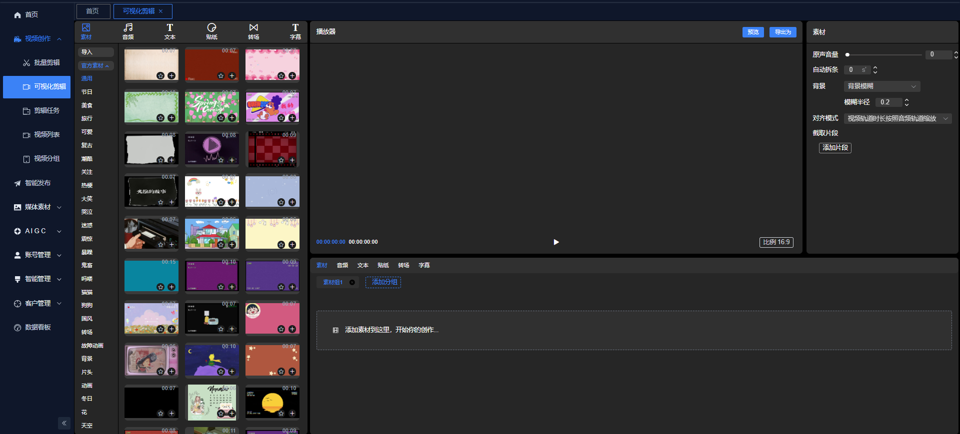
Task: Remove 素材组1 group with its close icon
Action: [352, 283]
